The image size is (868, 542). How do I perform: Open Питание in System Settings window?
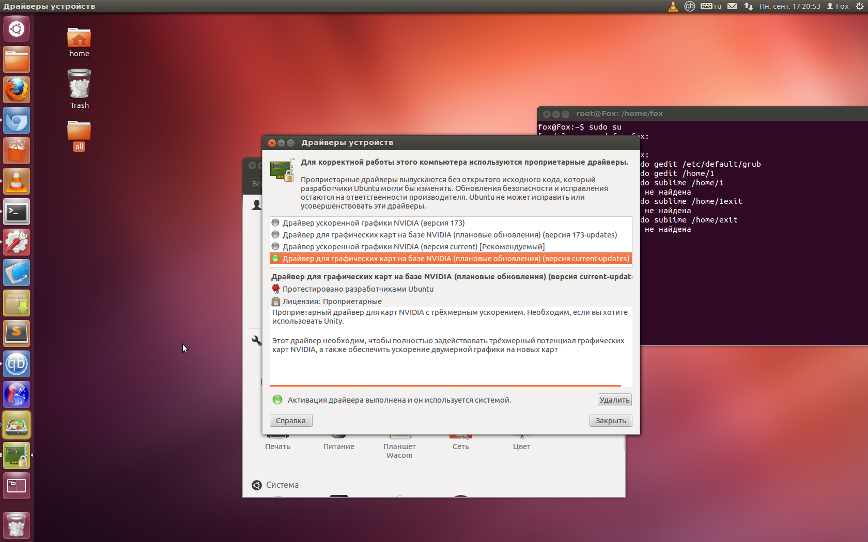338,443
